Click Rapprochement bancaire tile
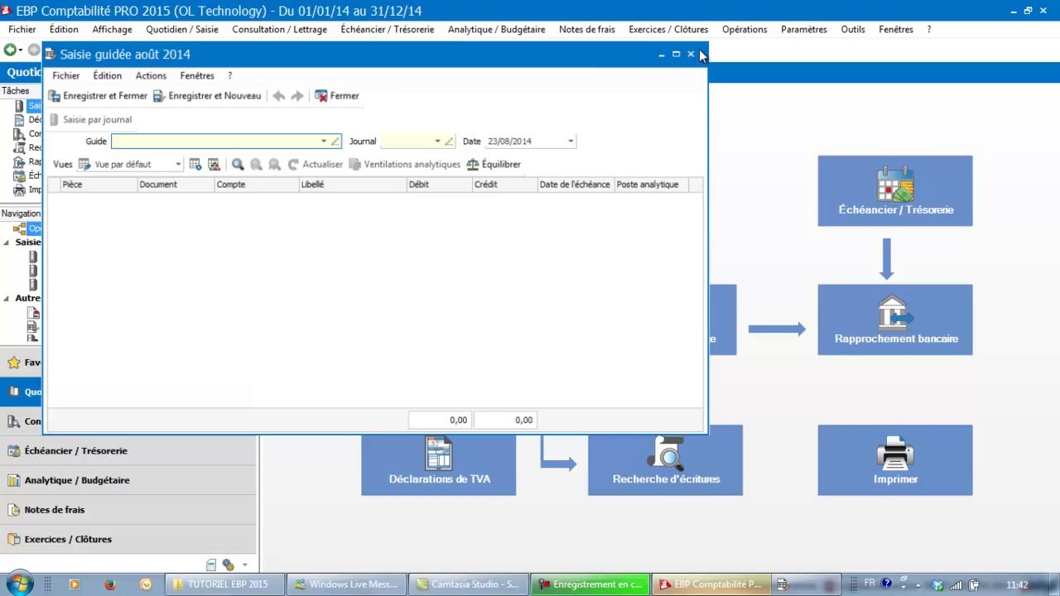 (895, 320)
